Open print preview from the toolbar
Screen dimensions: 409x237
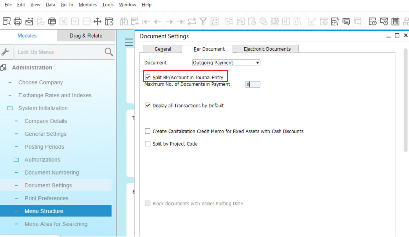7,21
